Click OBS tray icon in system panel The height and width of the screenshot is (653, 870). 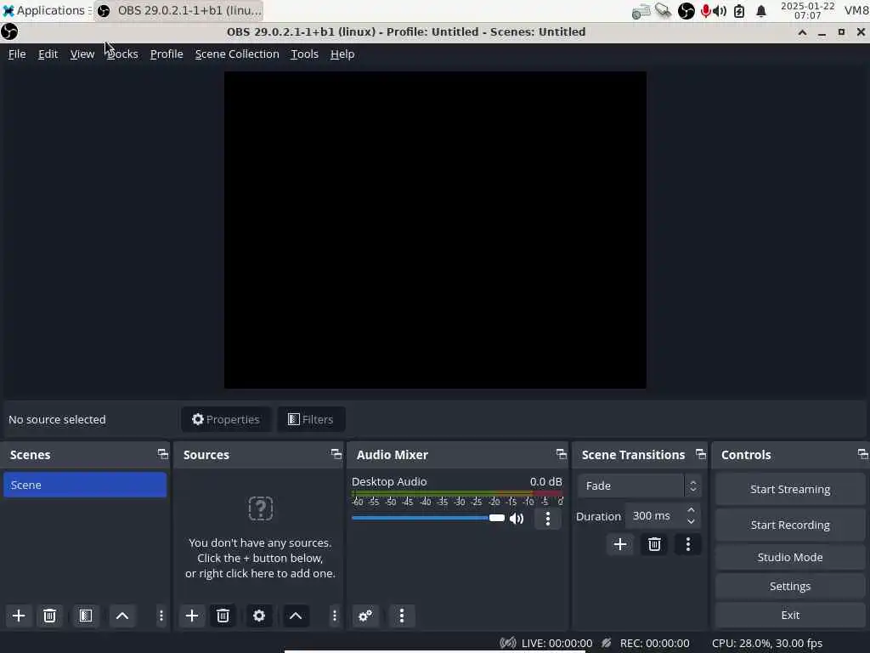[686, 11]
